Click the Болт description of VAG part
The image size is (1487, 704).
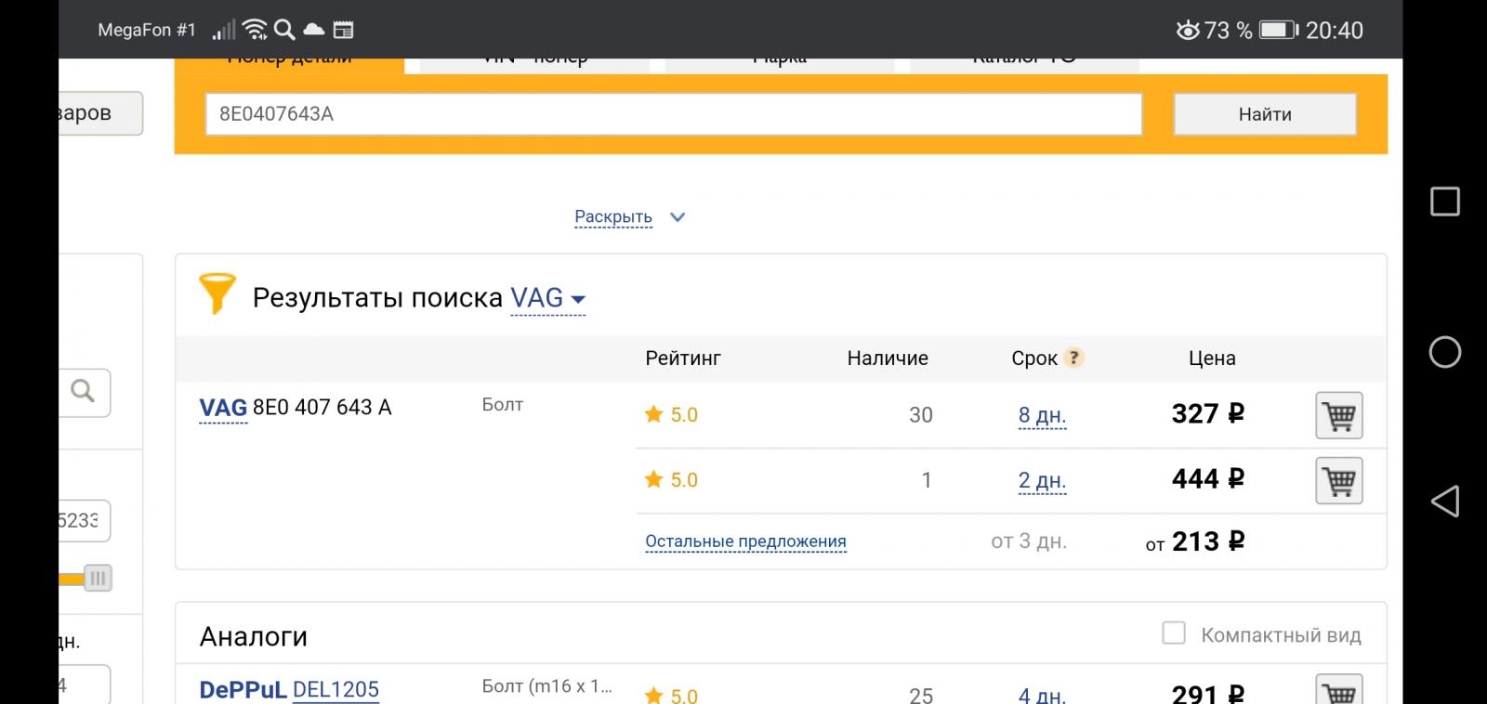503,405
